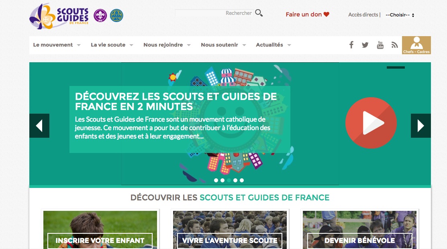Open the La vie scoute menu
The image size is (447, 249).
(x=112, y=45)
